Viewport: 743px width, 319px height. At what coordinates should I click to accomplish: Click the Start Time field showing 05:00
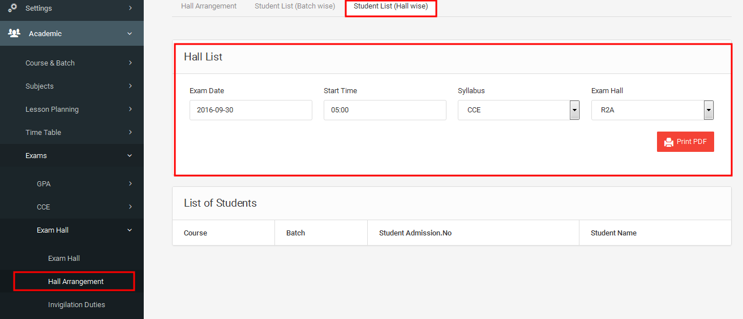(385, 110)
